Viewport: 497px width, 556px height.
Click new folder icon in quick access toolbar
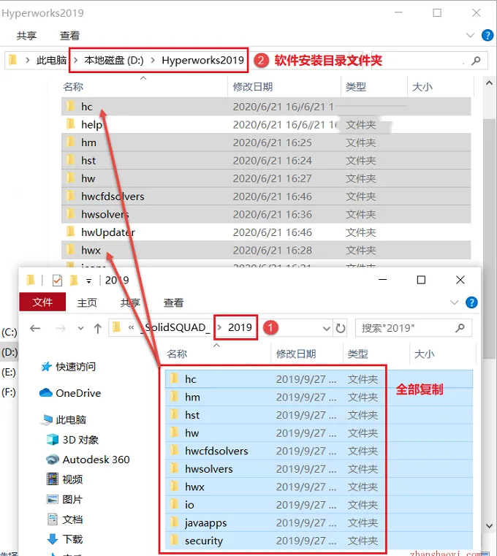(74, 281)
